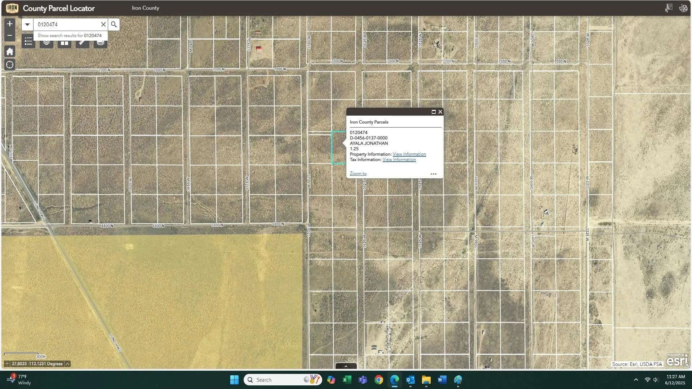Click the Zoom to link in popup

[x=358, y=174]
